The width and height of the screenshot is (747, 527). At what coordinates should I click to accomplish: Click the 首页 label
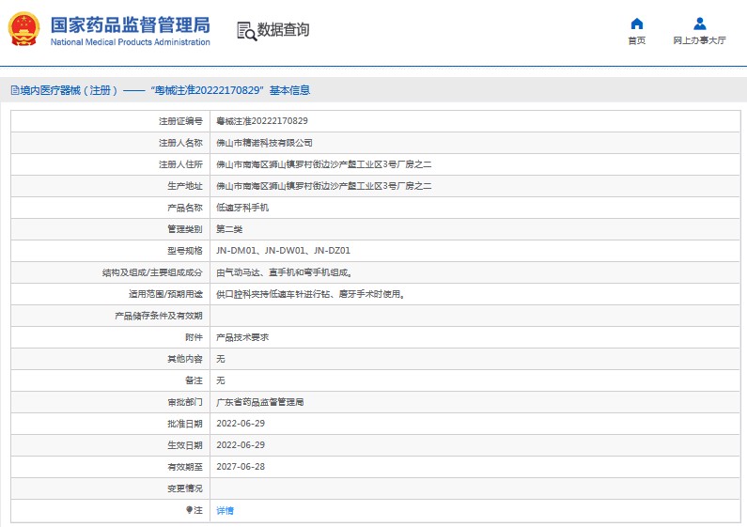[x=636, y=40]
